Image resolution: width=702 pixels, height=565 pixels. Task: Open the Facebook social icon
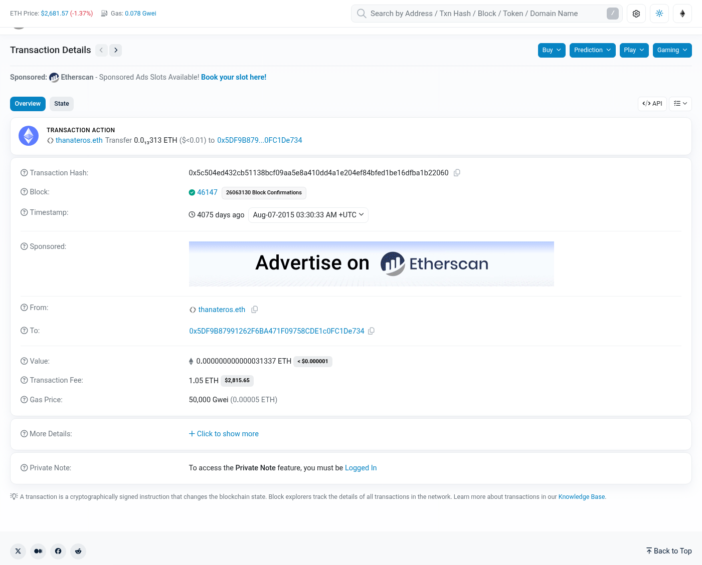[x=58, y=551]
